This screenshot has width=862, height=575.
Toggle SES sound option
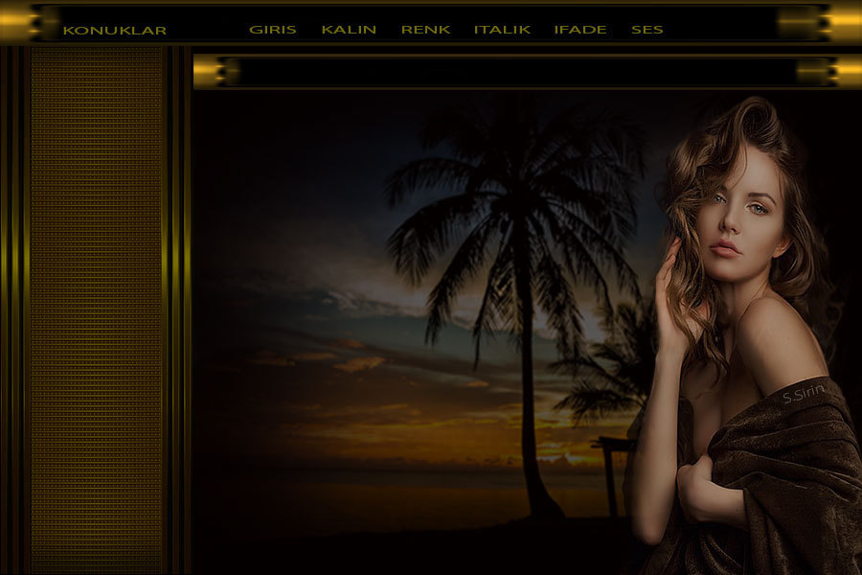(x=646, y=30)
